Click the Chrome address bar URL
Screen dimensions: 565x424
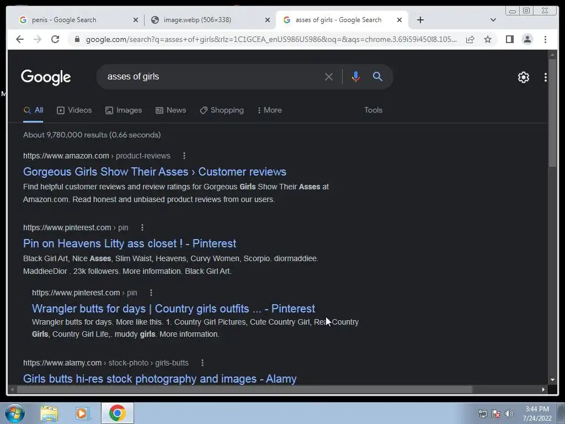click(x=271, y=39)
